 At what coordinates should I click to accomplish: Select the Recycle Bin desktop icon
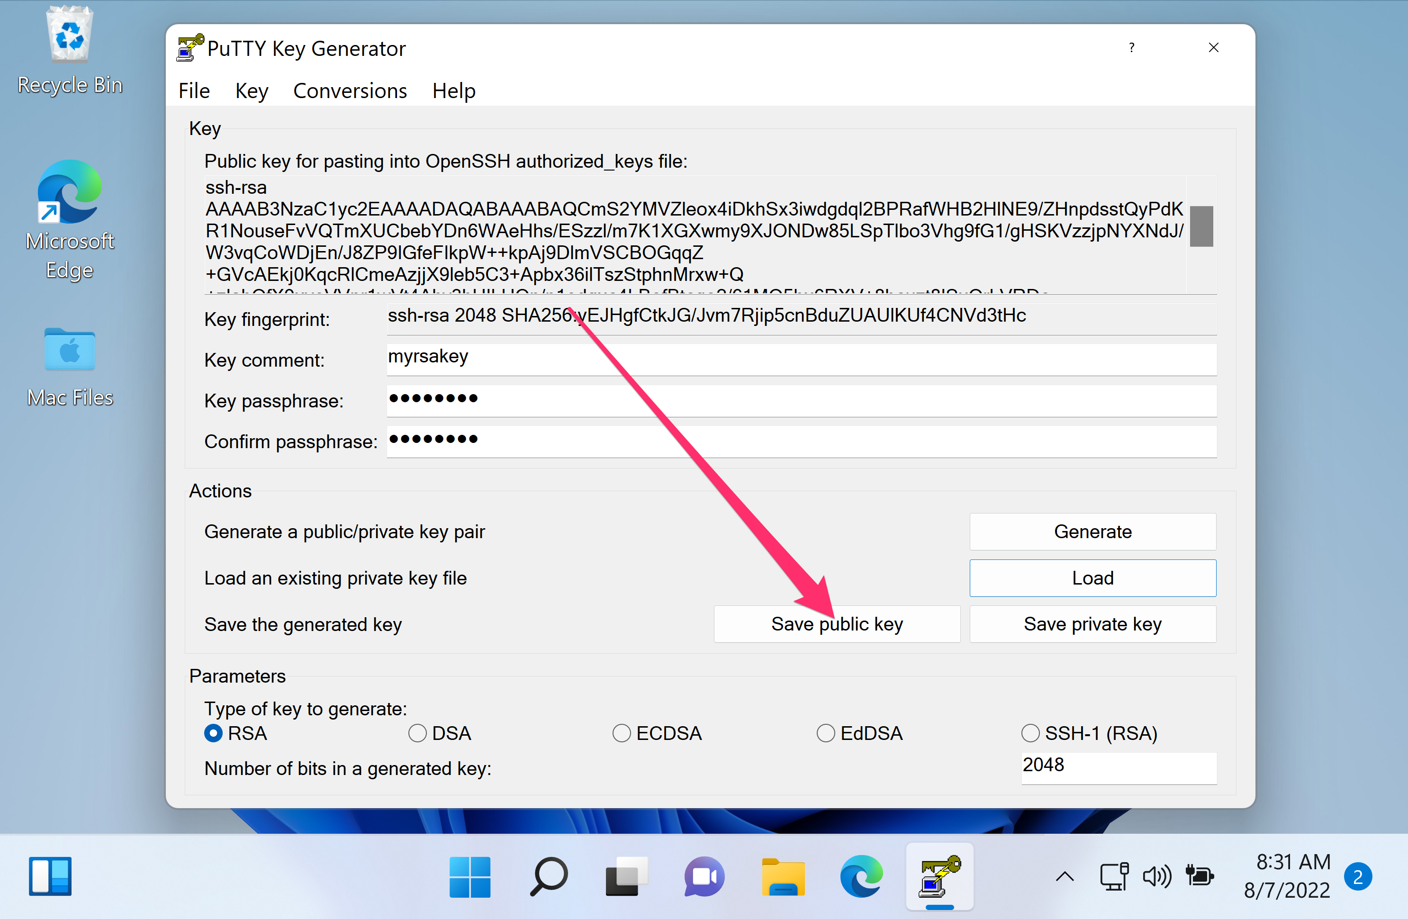[70, 52]
